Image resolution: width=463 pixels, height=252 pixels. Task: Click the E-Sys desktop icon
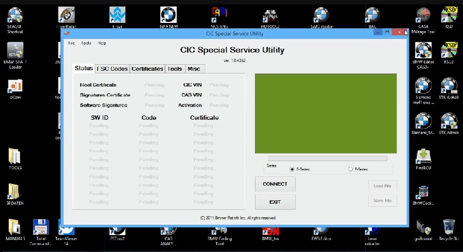[x=117, y=15]
